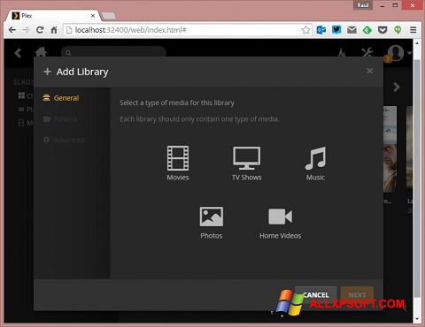Select the Photos media type
The width and height of the screenshot is (425, 327).
[x=212, y=223]
